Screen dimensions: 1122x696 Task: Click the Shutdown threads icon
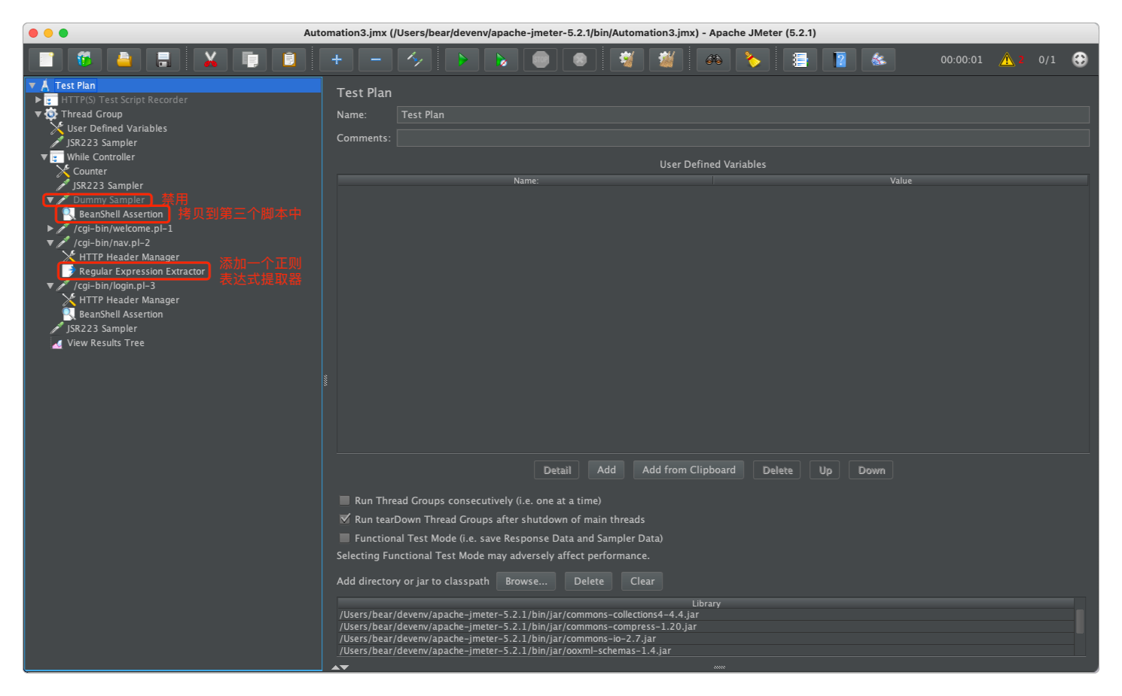point(579,59)
